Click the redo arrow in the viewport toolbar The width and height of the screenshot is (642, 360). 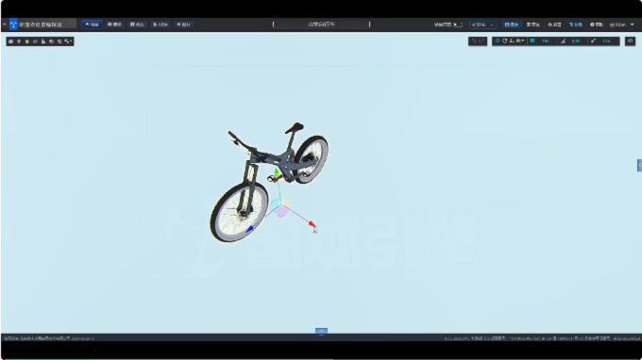click(x=481, y=41)
